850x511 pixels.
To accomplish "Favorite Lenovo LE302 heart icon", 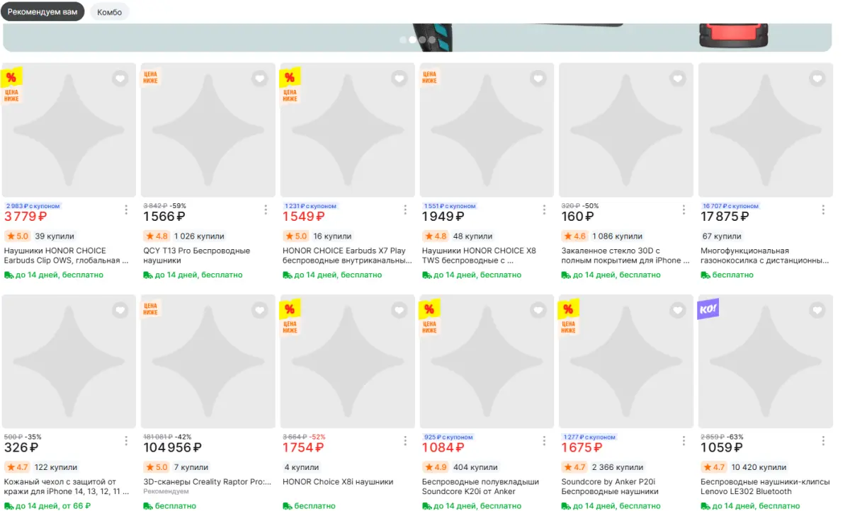I will 818,310.
